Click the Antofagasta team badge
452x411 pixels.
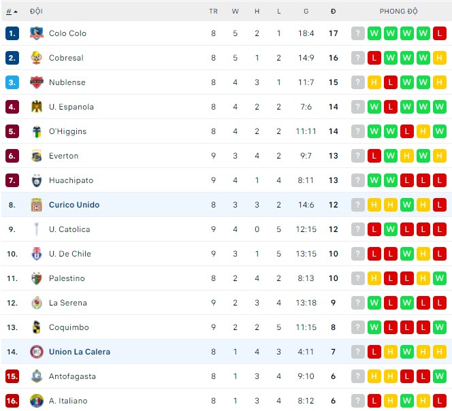coord(37,376)
